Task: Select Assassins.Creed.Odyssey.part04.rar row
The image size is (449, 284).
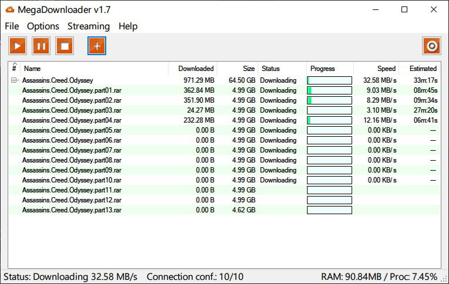Action: coord(72,120)
